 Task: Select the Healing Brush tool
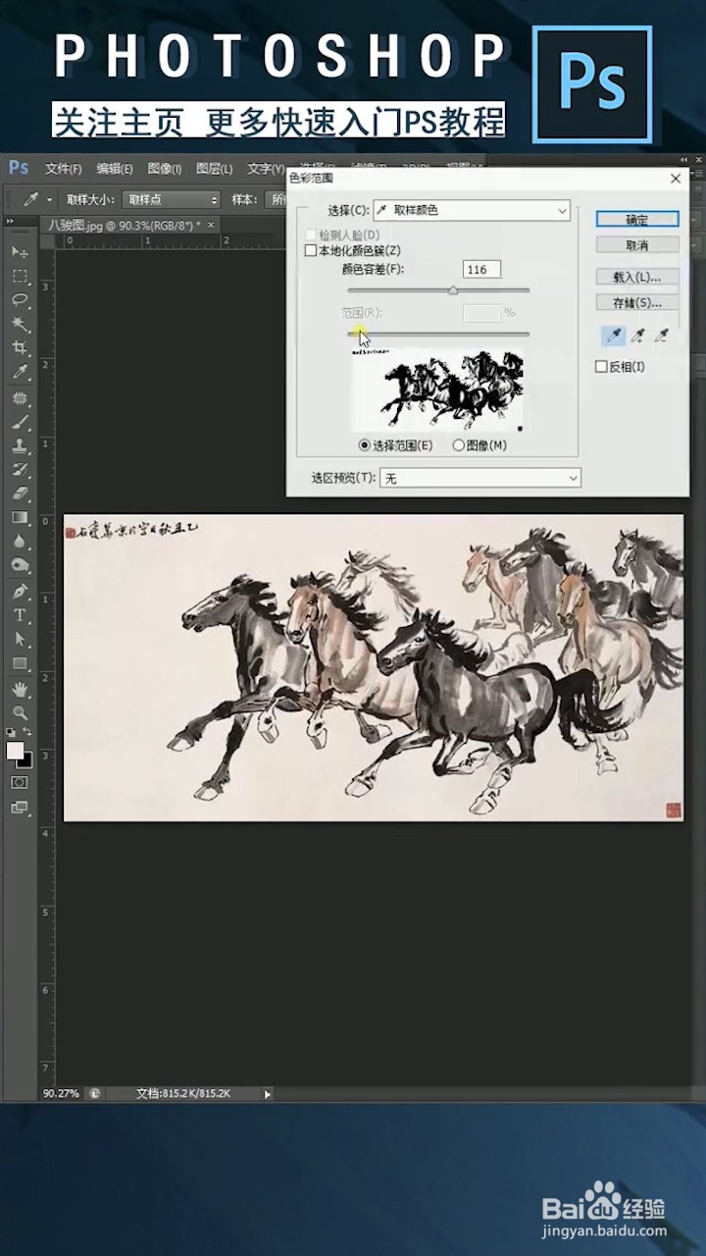tap(20, 399)
